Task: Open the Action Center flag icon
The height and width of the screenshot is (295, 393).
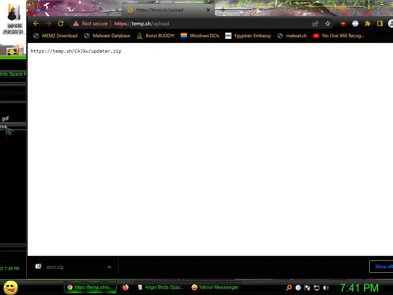Action: coord(307,288)
